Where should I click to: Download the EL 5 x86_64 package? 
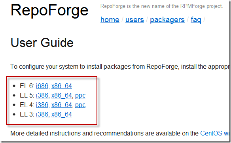click(x=62, y=95)
